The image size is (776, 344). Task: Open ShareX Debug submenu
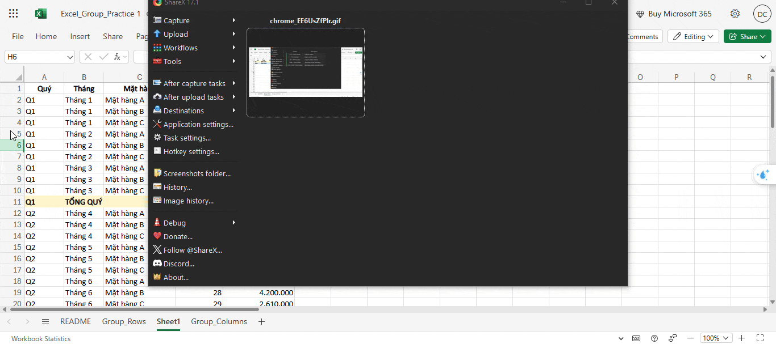[195, 223]
